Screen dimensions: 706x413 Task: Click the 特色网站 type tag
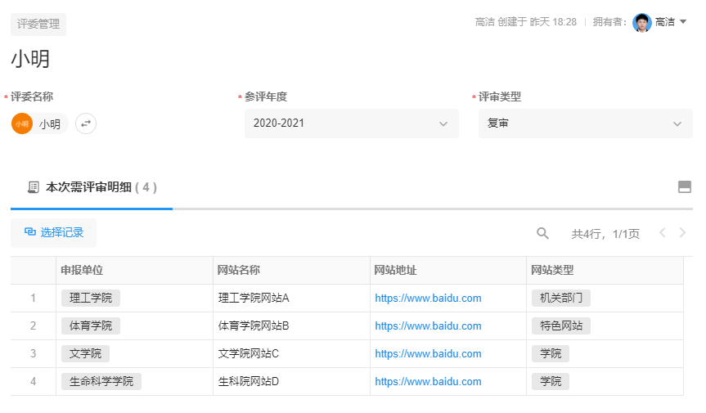(561, 326)
